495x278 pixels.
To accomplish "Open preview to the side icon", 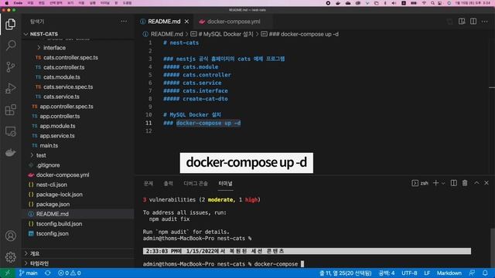I will pos(462,22).
